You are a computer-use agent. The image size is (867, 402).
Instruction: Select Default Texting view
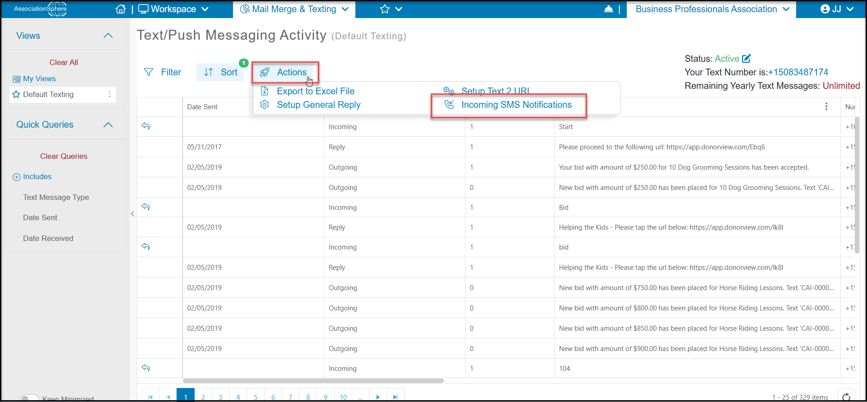tap(48, 94)
